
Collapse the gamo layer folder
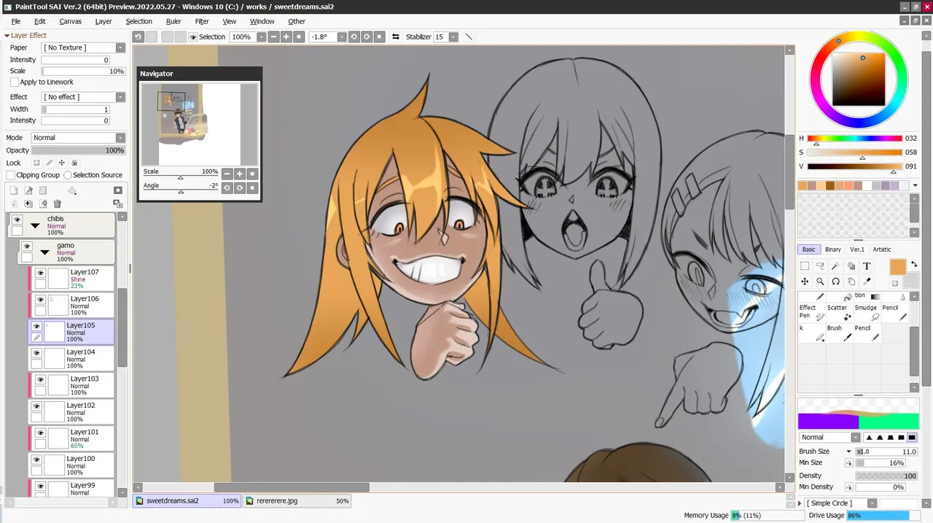pos(44,252)
